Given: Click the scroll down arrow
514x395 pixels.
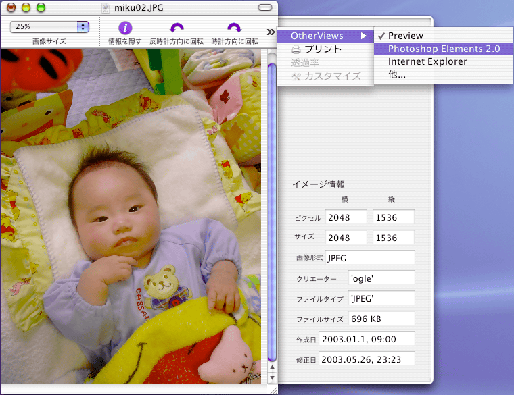Looking at the screenshot, I should click(x=272, y=377).
